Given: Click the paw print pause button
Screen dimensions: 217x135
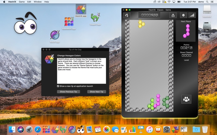Looking at the screenshot, I should pos(186,99).
